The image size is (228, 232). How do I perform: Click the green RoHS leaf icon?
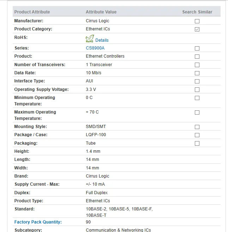90,39
